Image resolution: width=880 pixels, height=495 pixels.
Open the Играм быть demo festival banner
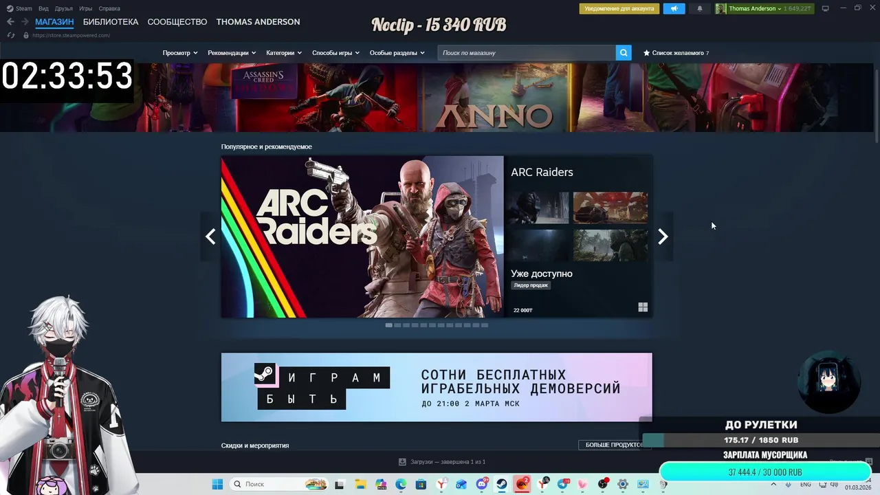437,387
